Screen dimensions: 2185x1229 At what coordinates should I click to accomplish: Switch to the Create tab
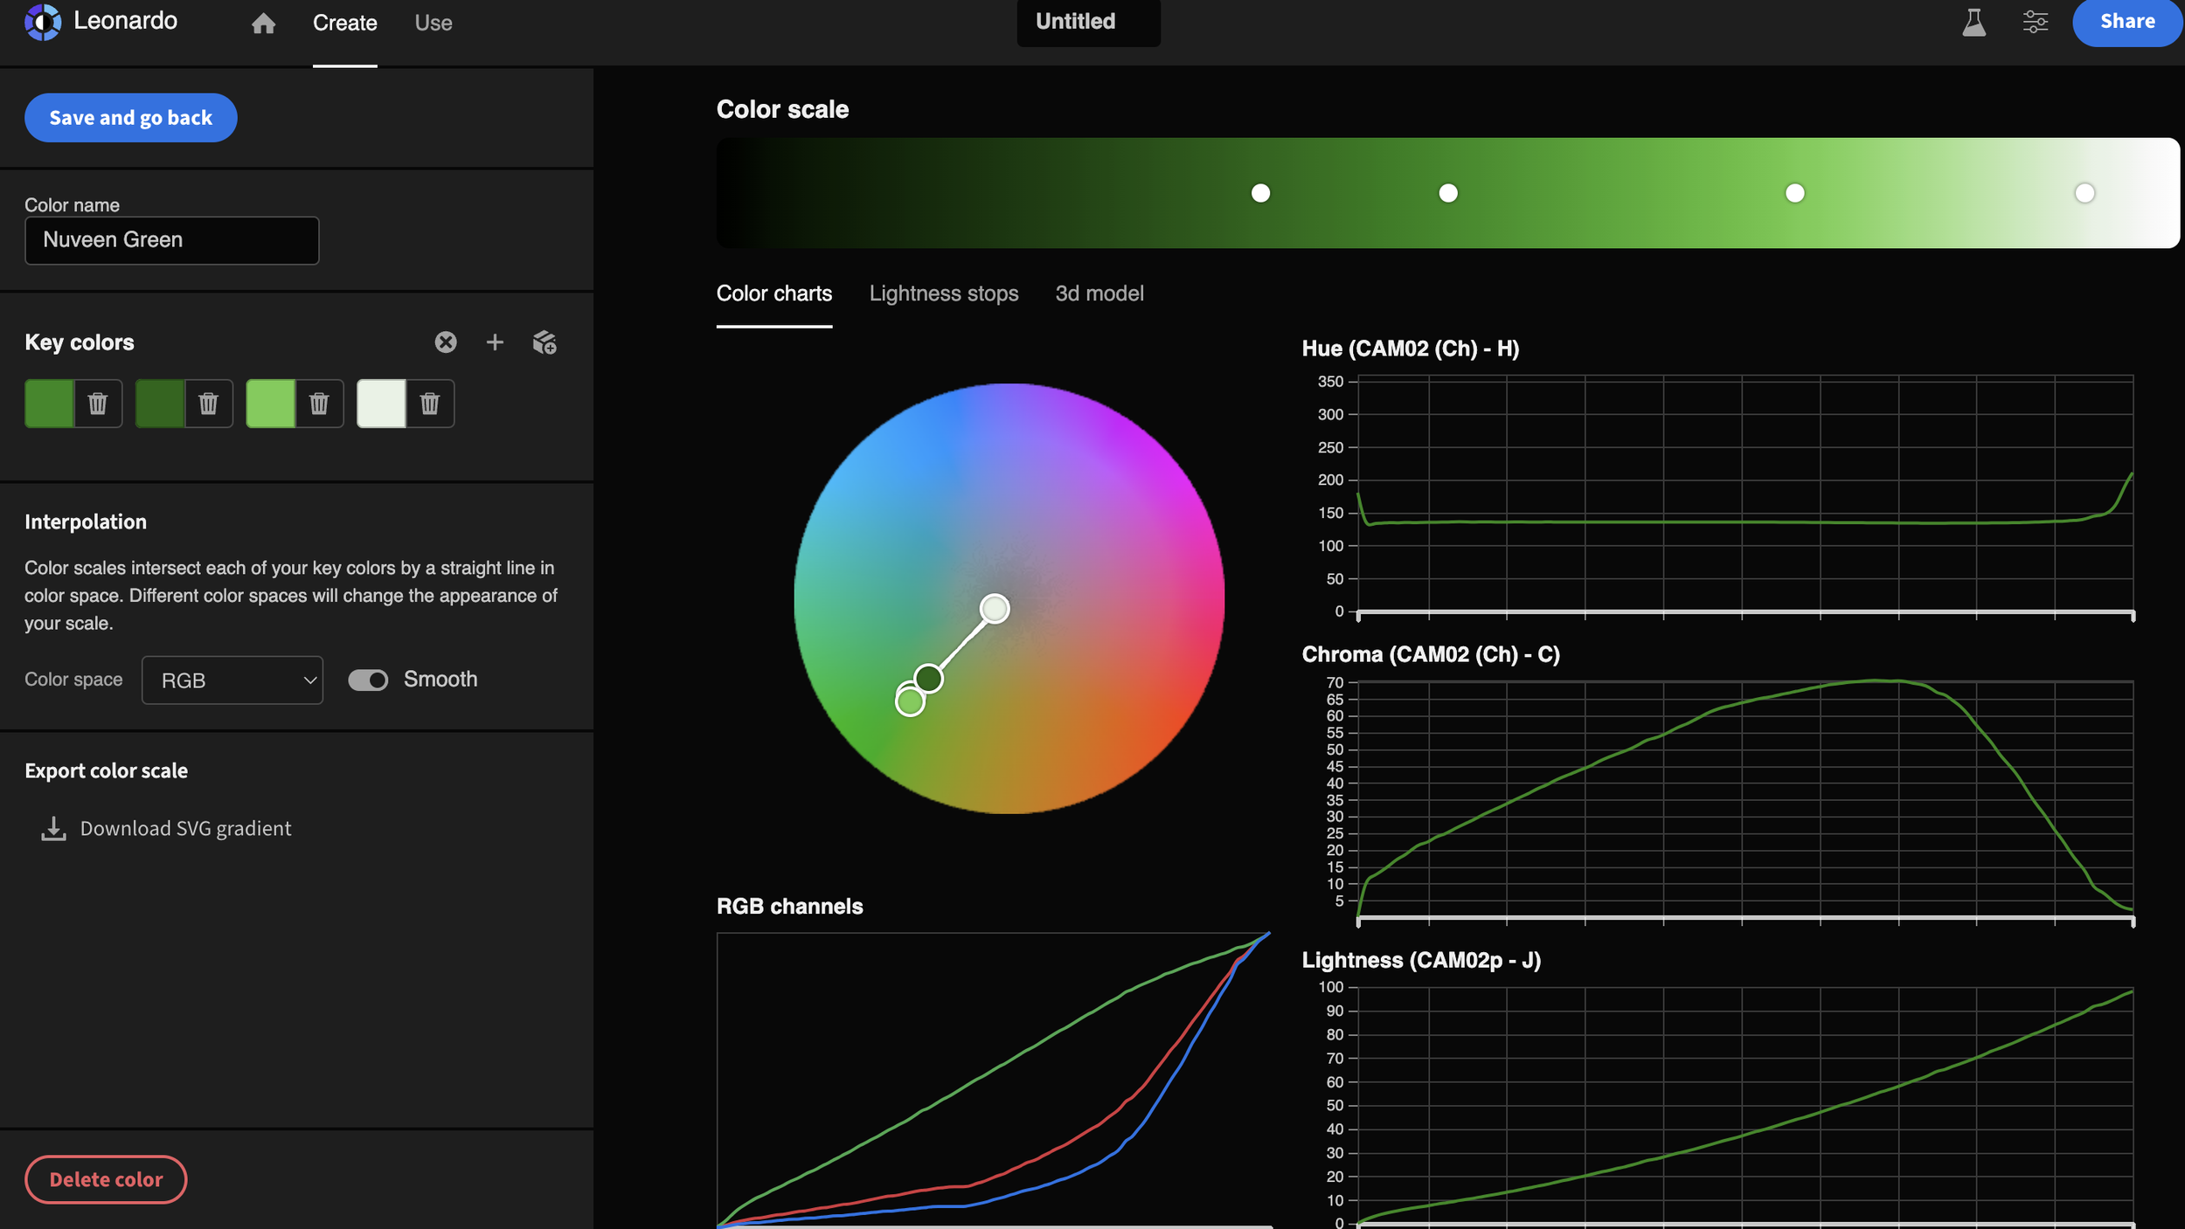click(345, 24)
